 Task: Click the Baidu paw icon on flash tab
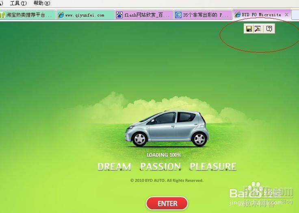[119, 15]
